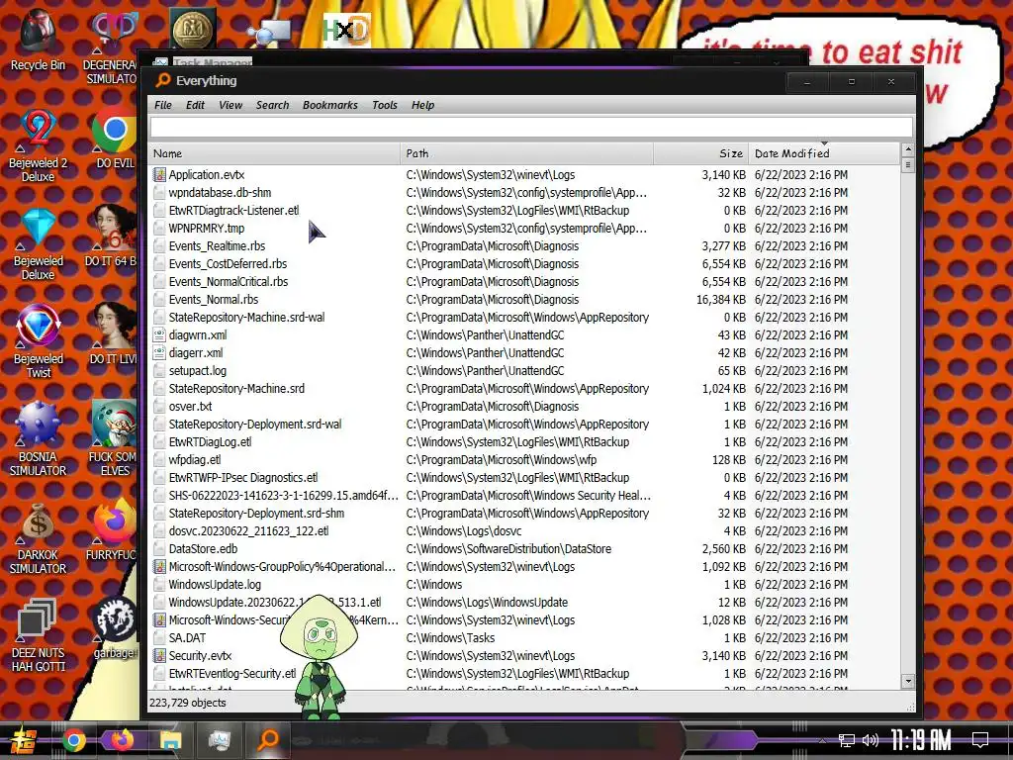Viewport: 1013px width, 760px height.
Task: Select WPNPRMRY.tmp in the list
Action: (x=523, y=229)
